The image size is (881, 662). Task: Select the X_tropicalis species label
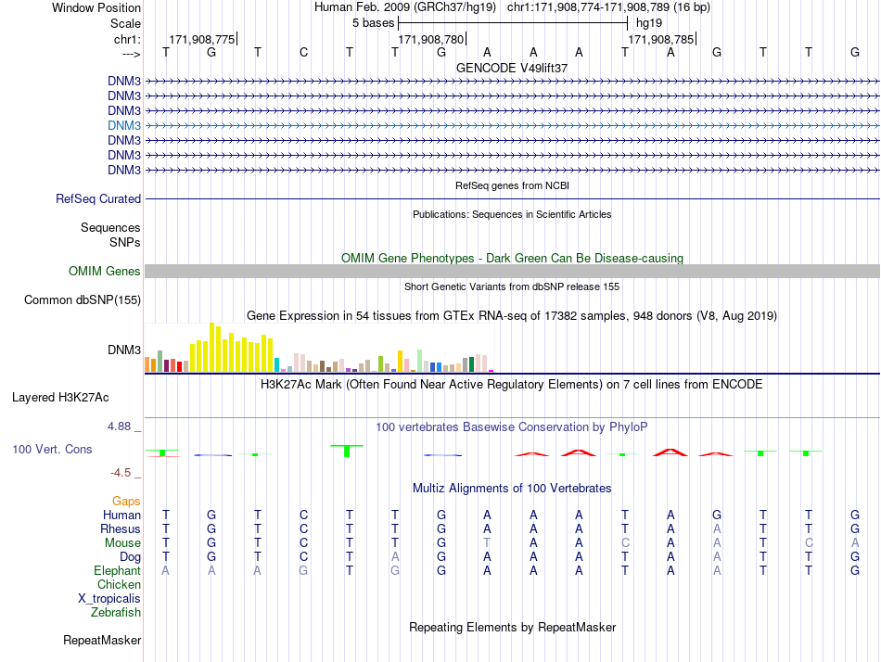pos(109,599)
